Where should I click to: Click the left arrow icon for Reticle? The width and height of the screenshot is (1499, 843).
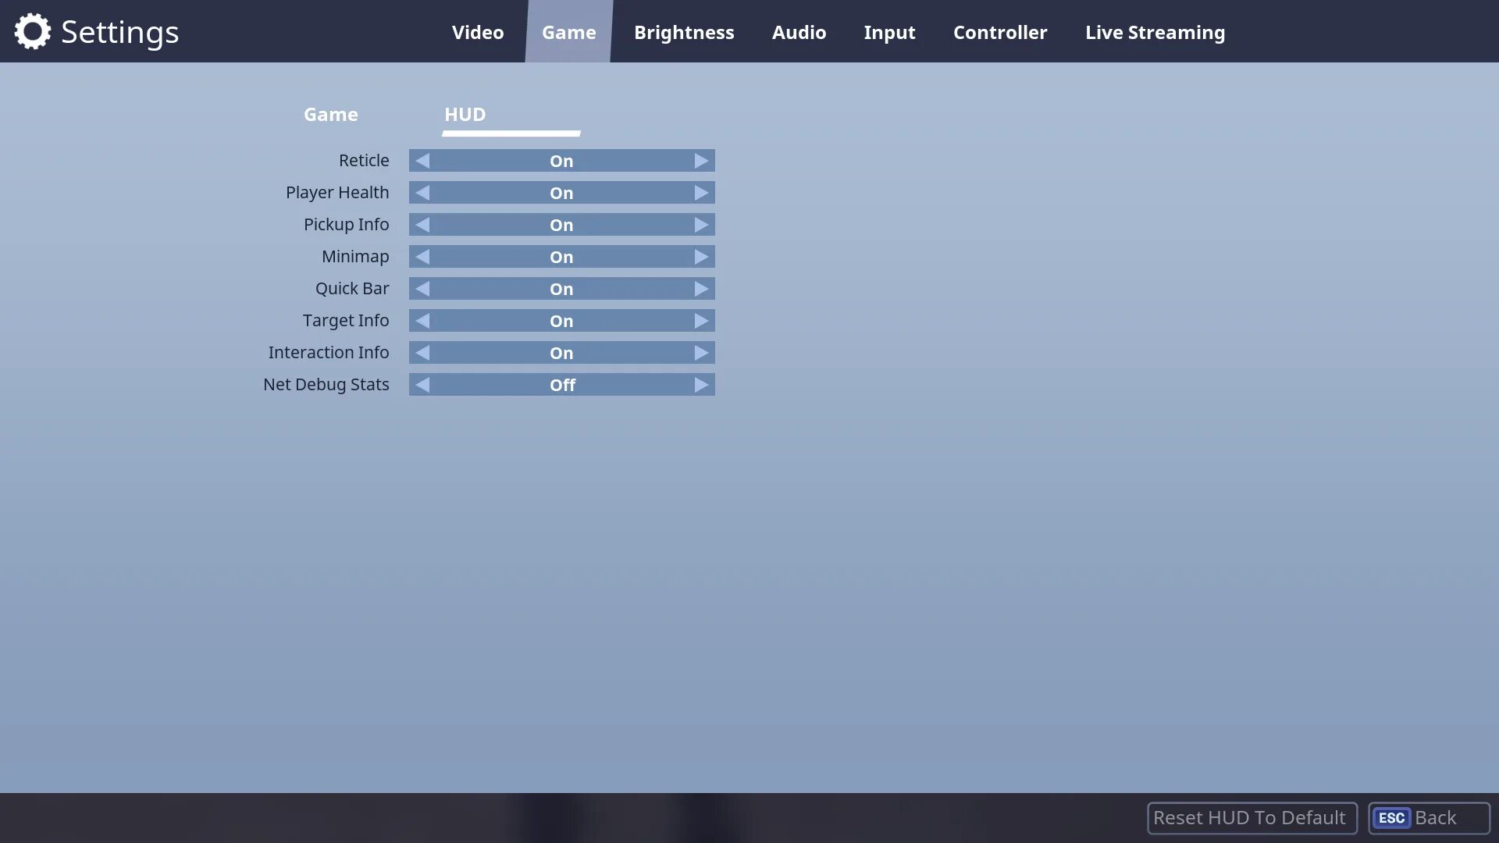pos(423,161)
